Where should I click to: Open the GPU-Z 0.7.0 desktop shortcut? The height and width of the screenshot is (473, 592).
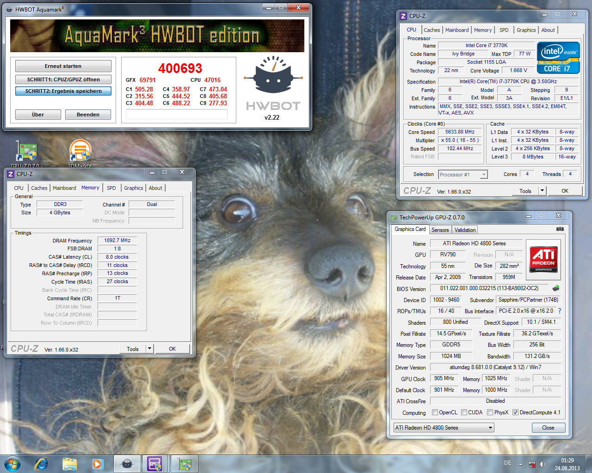27,153
